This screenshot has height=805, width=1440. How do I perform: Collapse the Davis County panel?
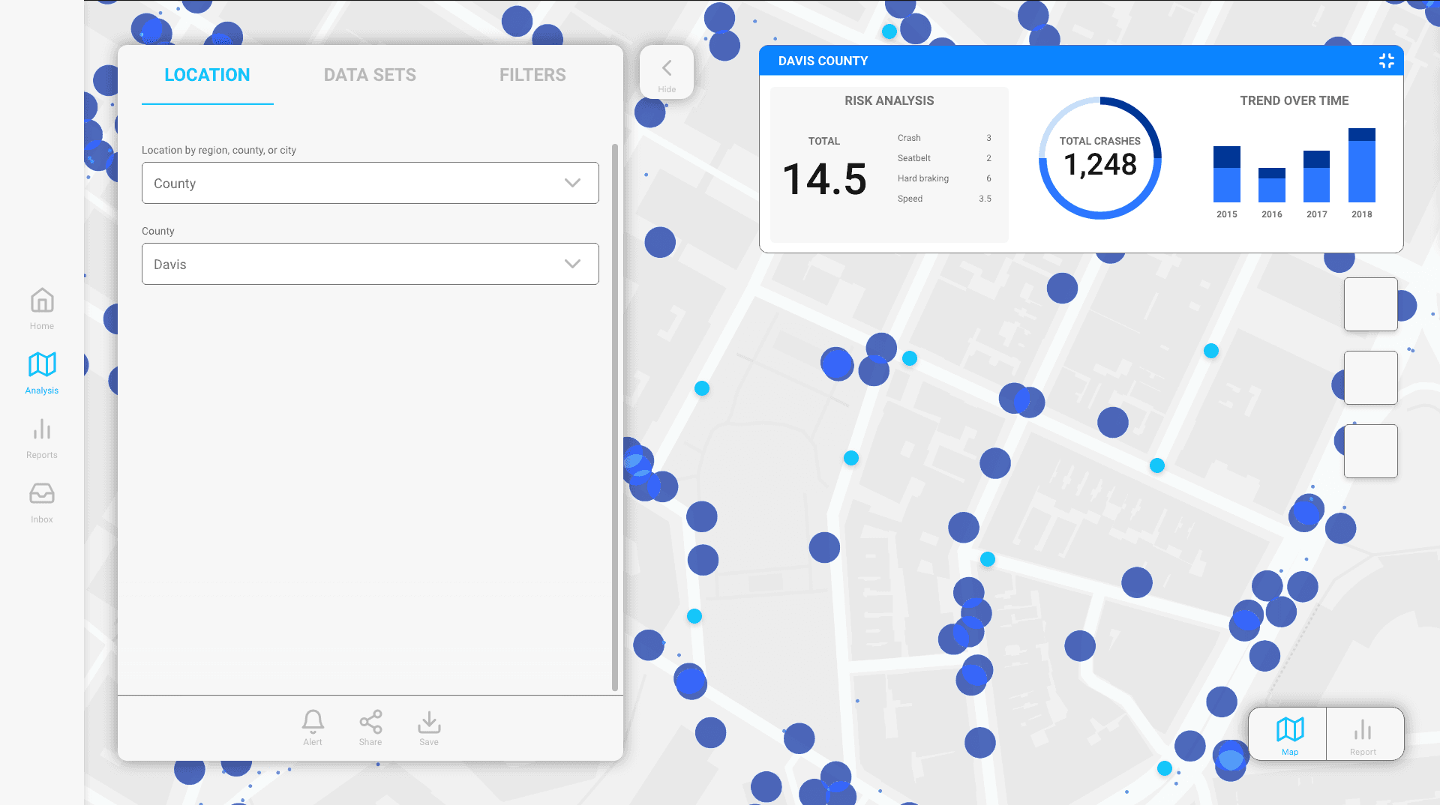pyautogui.click(x=1386, y=61)
